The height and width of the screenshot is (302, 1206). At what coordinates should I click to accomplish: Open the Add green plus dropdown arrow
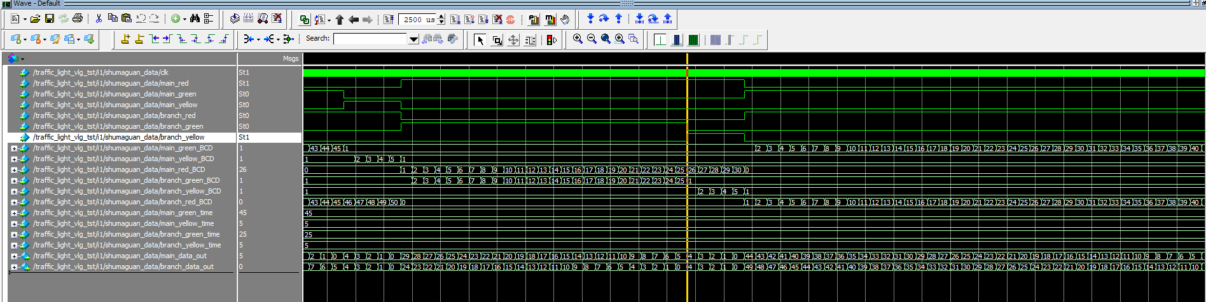(x=184, y=20)
